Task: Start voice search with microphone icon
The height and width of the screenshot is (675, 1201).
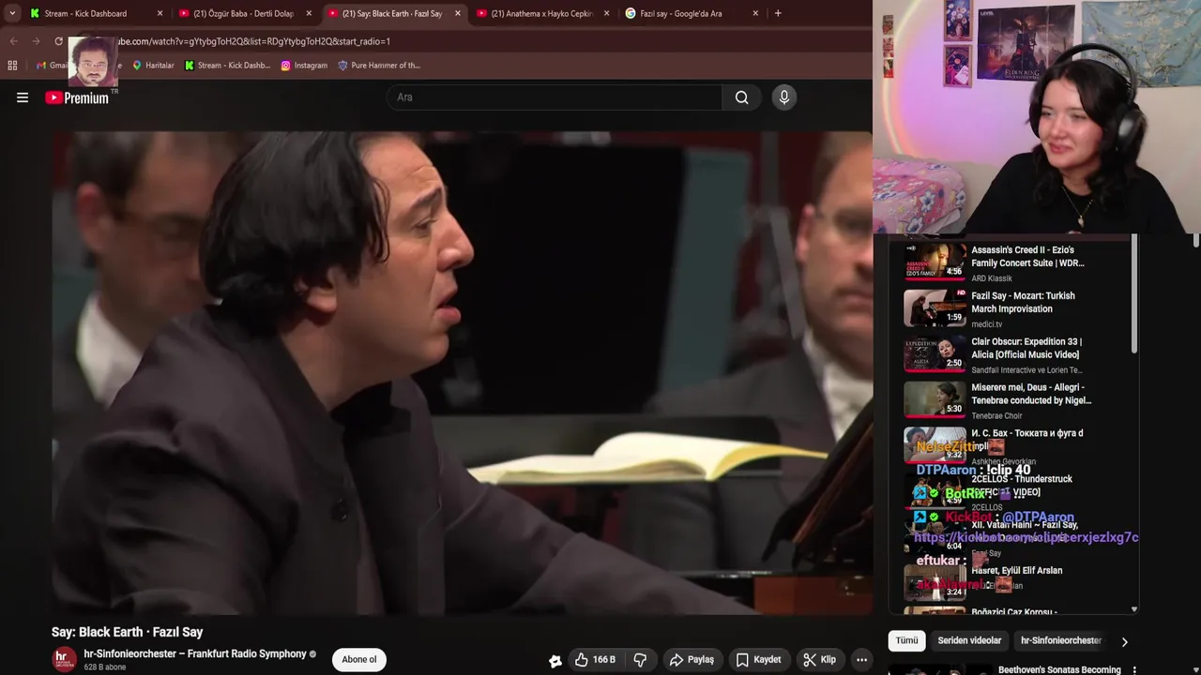Action: (784, 97)
